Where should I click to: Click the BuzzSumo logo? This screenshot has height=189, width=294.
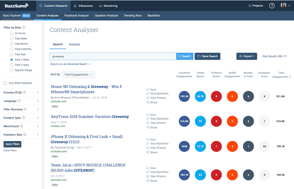pos(17,6)
